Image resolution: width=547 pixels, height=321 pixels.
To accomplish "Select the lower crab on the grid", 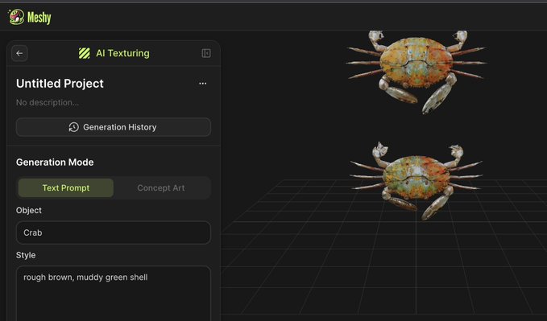I will click(416, 180).
